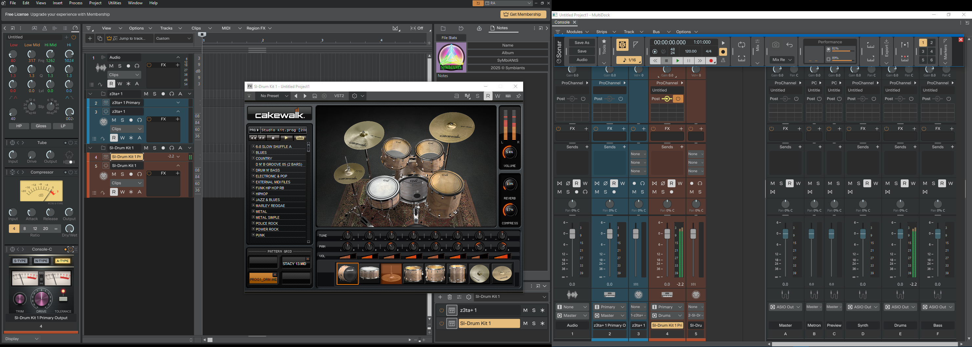Click insert synth plus icon in synth rack
This screenshot has height=347, width=972.
pyautogui.click(x=440, y=297)
